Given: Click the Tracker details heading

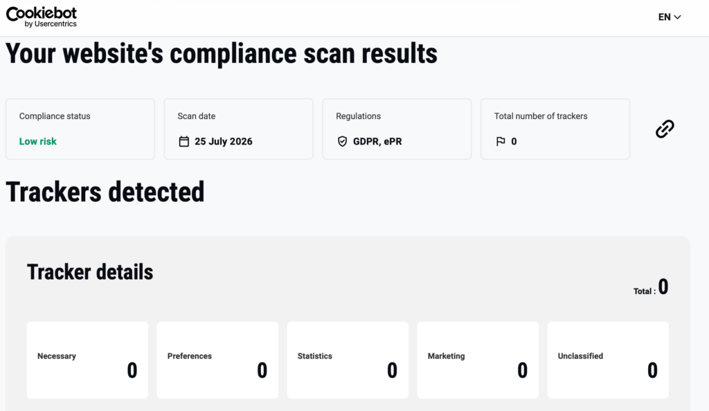Looking at the screenshot, I should click(90, 272).
